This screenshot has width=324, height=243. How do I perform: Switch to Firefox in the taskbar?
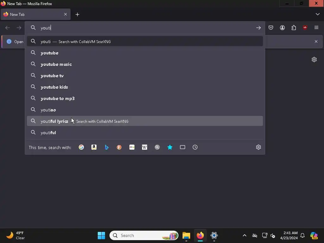click(x=200, y=235)
